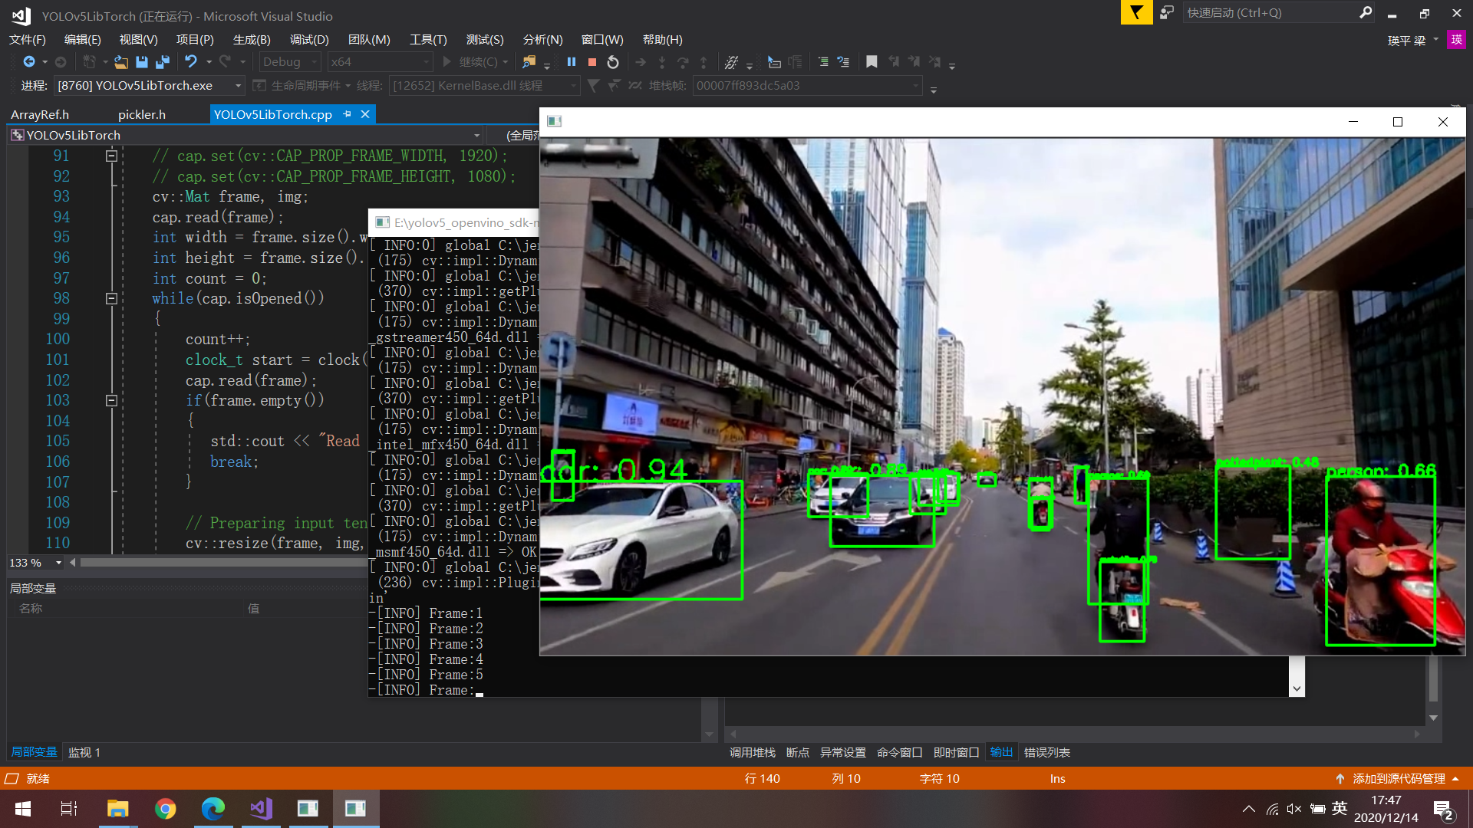Switch to the 监视 1 panel tab
This screenshot has width=1473, height=828.
pos(84,752)
